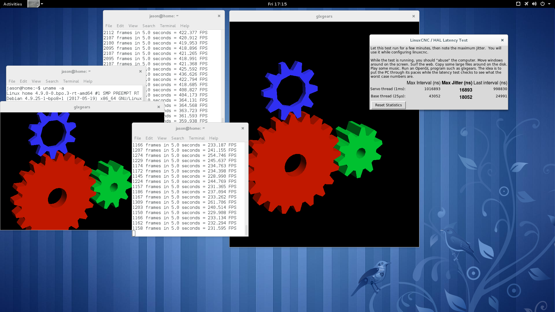Image resolution: width=555 pixels, height=312 pixels.
Task: Click Base thread last interval 24991
Action: tap(501, 96)
